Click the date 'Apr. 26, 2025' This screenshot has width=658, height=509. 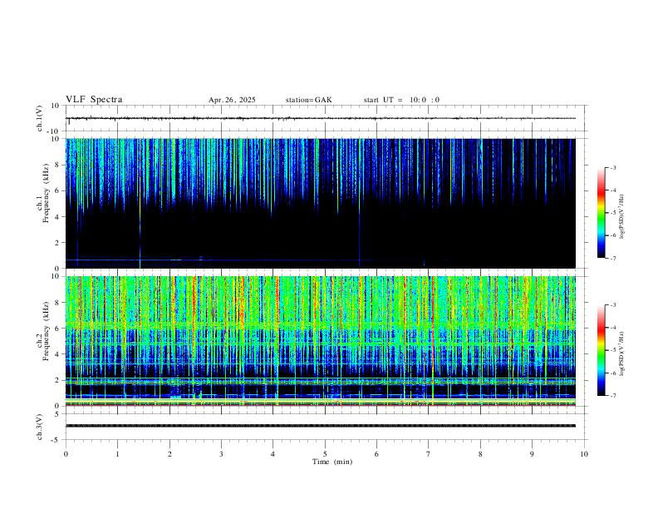(232, 100)
